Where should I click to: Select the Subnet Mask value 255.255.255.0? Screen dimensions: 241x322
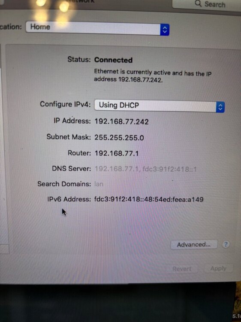point(119,137)
